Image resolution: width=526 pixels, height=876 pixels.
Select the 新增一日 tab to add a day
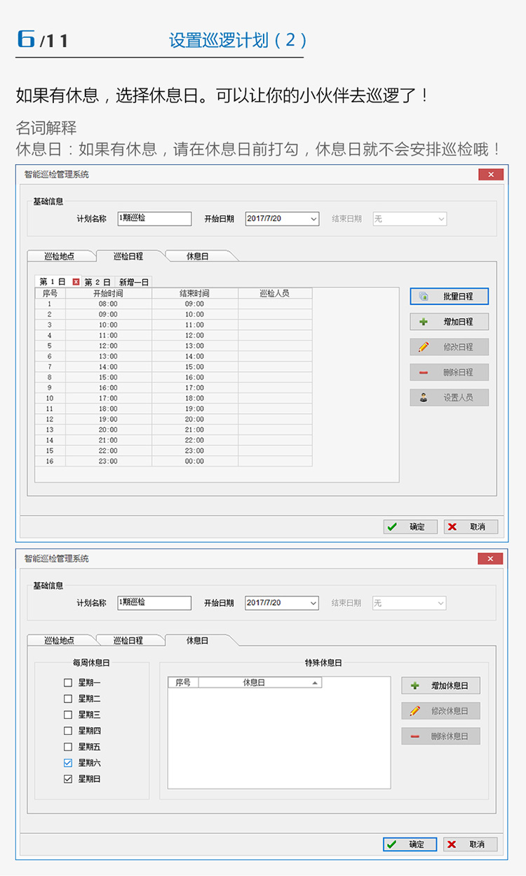tap(134, 282)
